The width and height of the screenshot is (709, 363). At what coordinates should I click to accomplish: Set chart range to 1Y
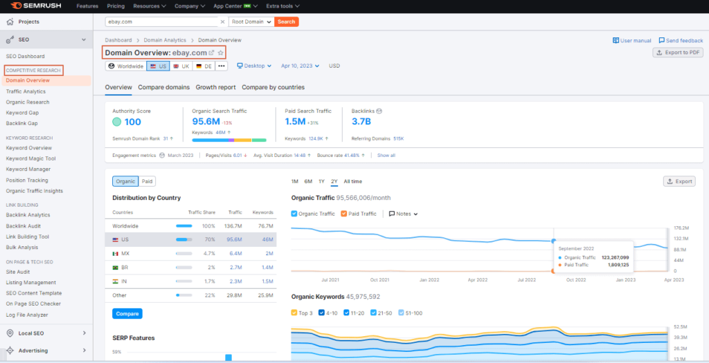tap(321, 181)
